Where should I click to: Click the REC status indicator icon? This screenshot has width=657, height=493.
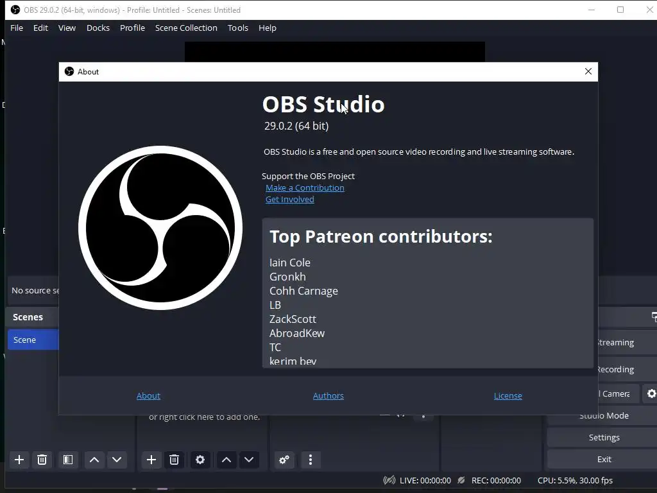tap(461, 480)
